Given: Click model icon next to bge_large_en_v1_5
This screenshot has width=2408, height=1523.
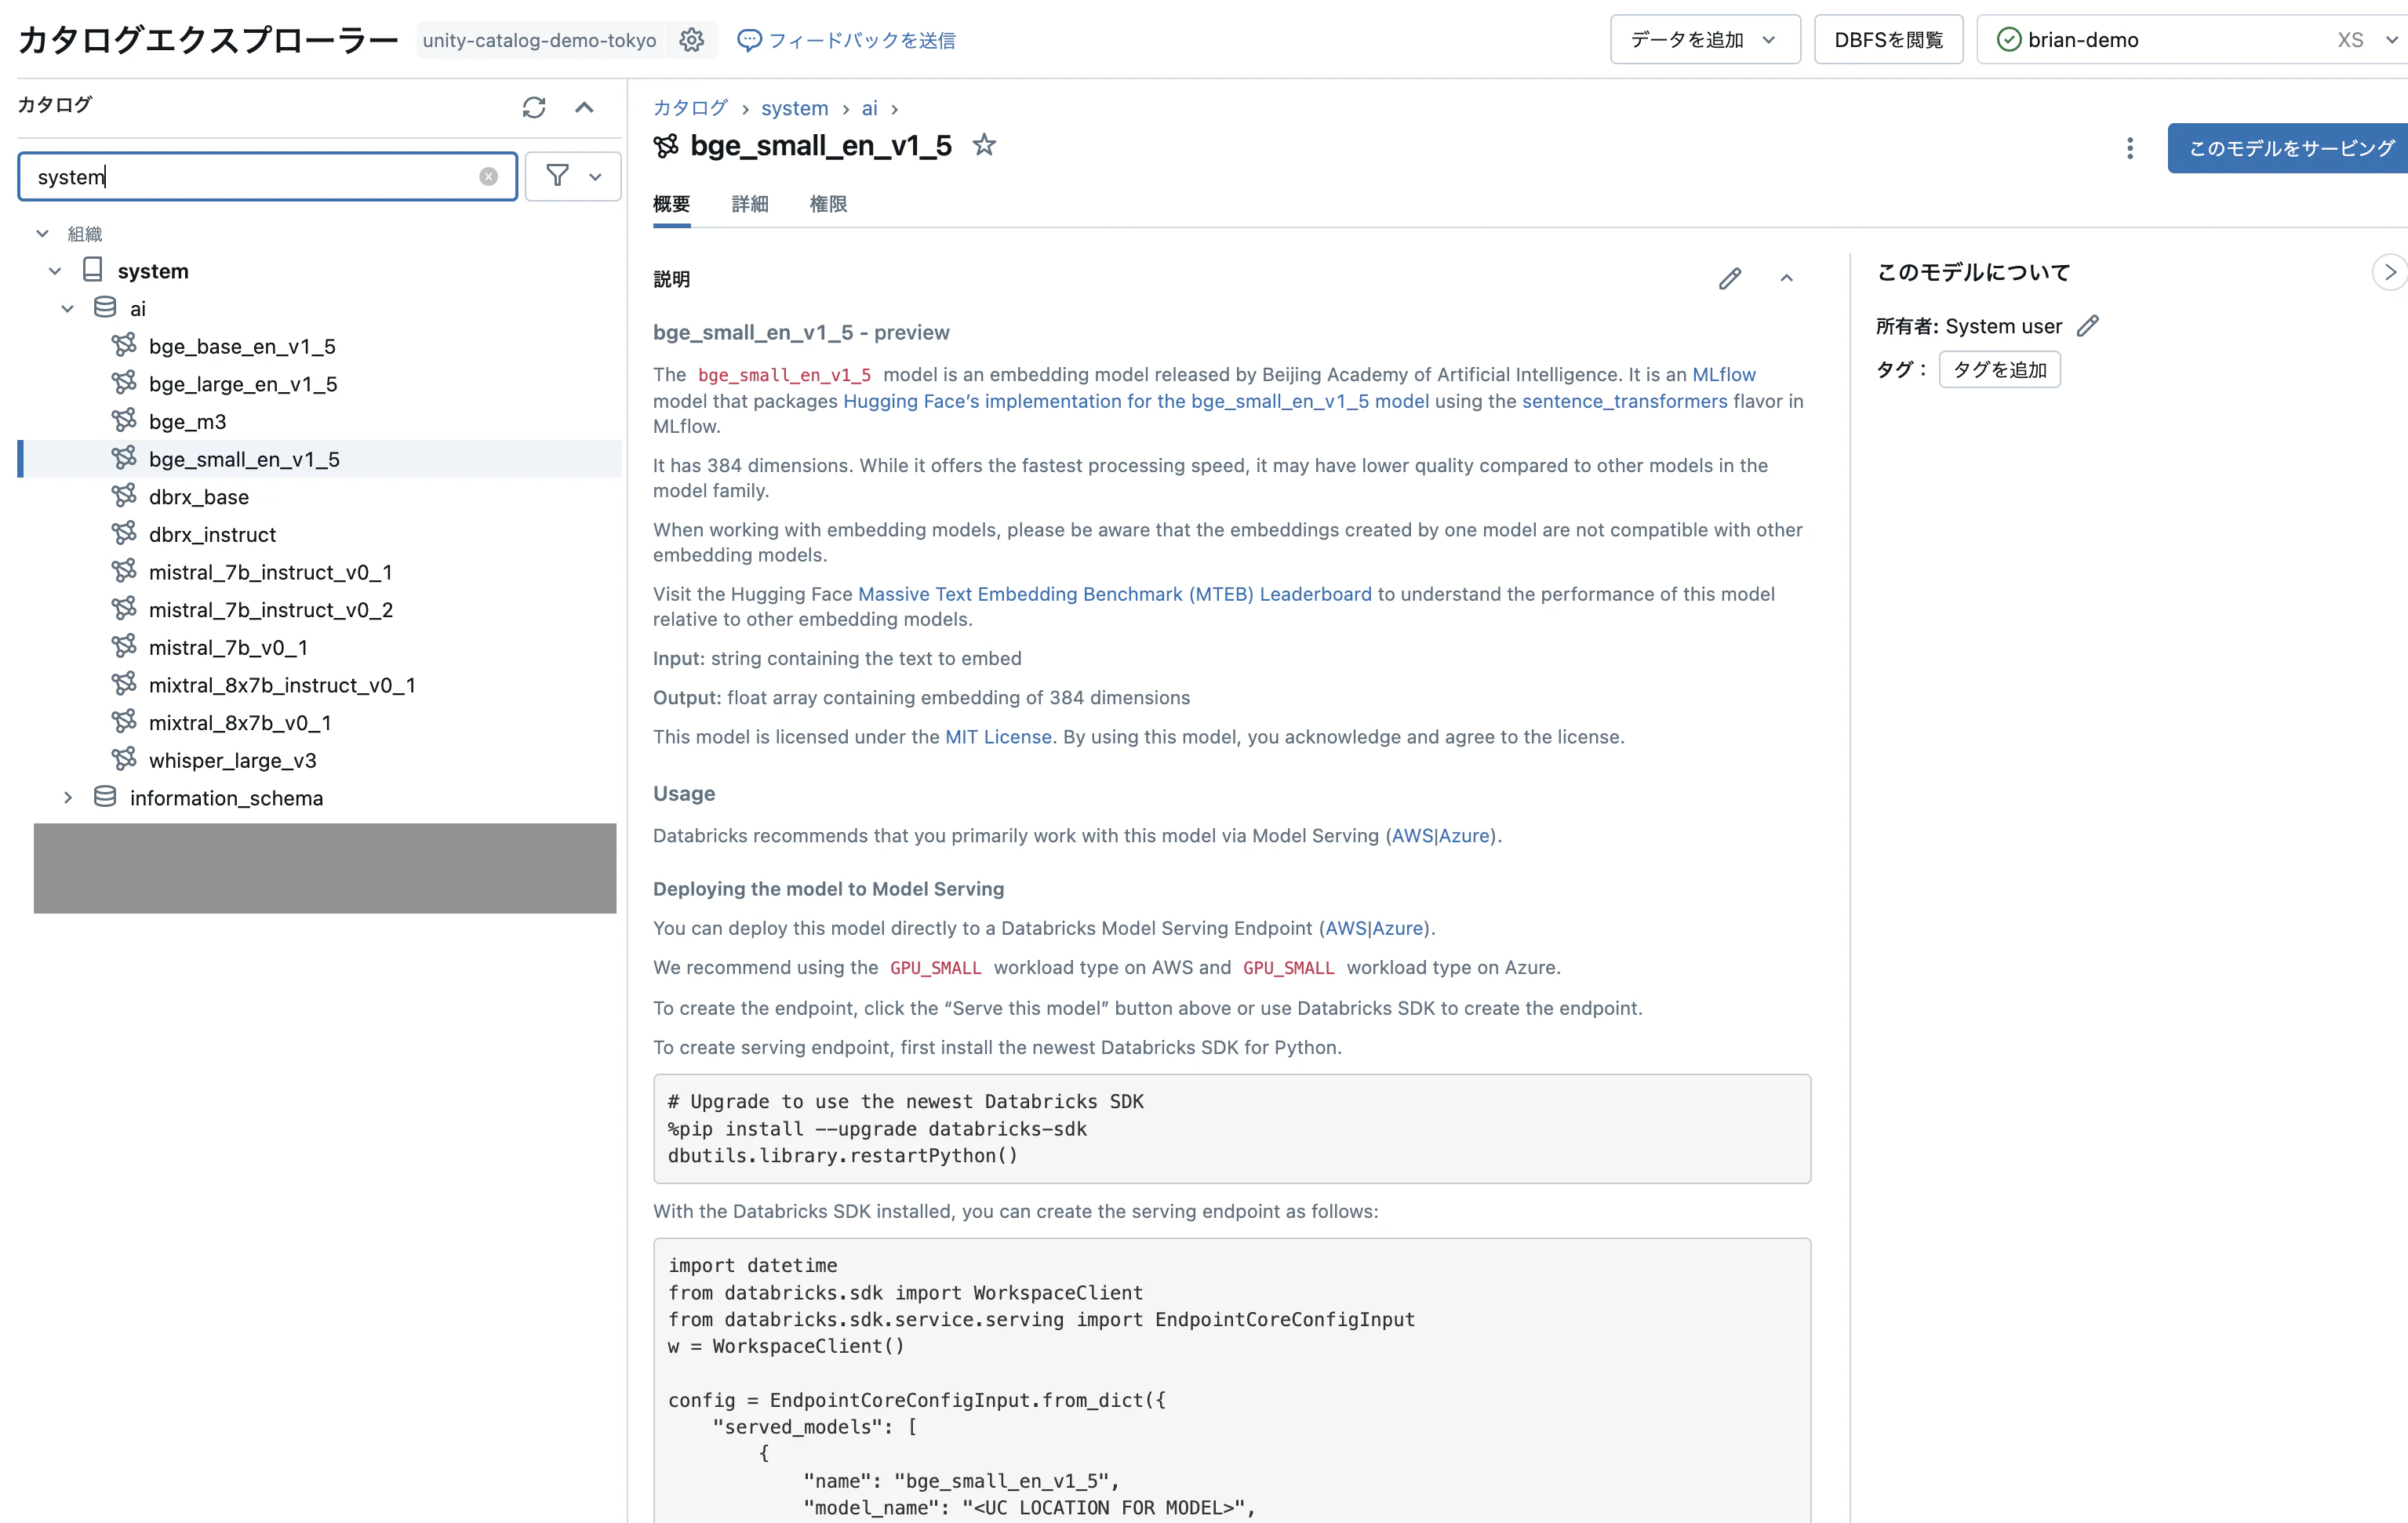Looking at the screenshot, I should pos(124,383).
